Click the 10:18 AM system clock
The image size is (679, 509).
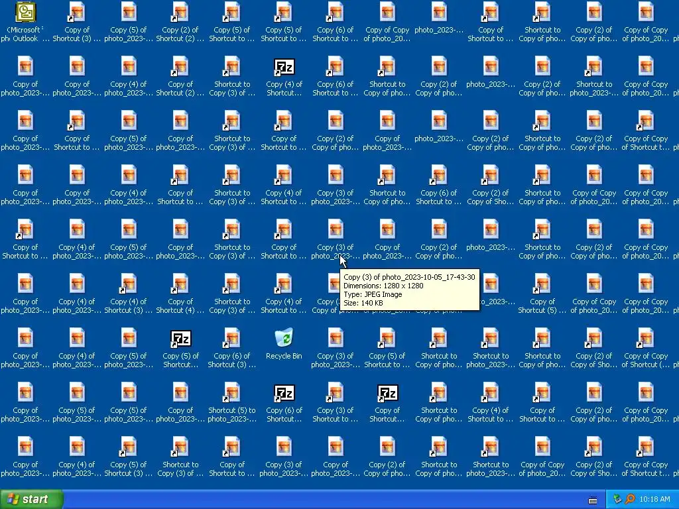(x=654, y=499)
